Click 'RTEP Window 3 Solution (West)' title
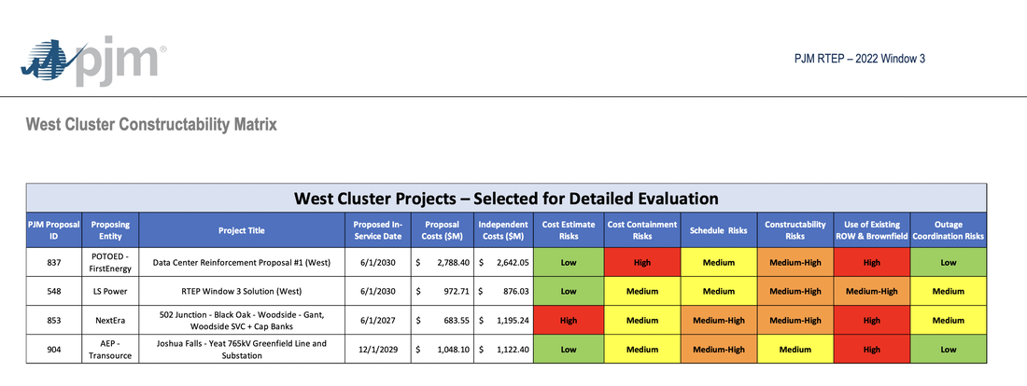Viewport: 1027px width, 386px height. click(x=242, y=291)
